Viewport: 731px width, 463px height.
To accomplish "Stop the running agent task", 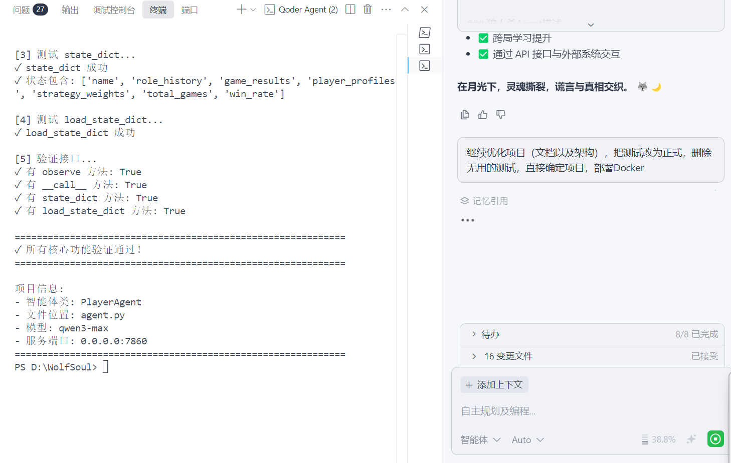I will (x=715, y=439).
